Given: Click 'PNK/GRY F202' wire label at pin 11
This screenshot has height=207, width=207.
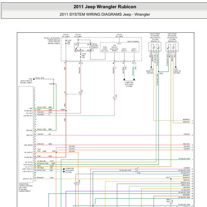Looking at the screenshot, I should pos(44,112).
